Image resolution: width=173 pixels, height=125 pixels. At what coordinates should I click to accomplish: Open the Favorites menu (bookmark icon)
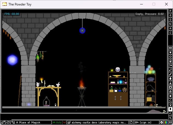[170, 109]
